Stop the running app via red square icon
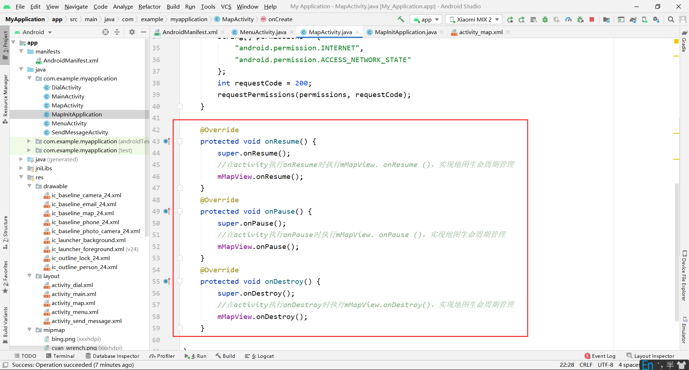The image size is (689, 370). coord(592,19)
